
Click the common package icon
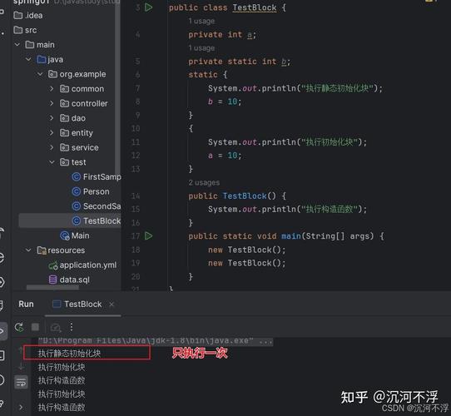click(64, 89)
